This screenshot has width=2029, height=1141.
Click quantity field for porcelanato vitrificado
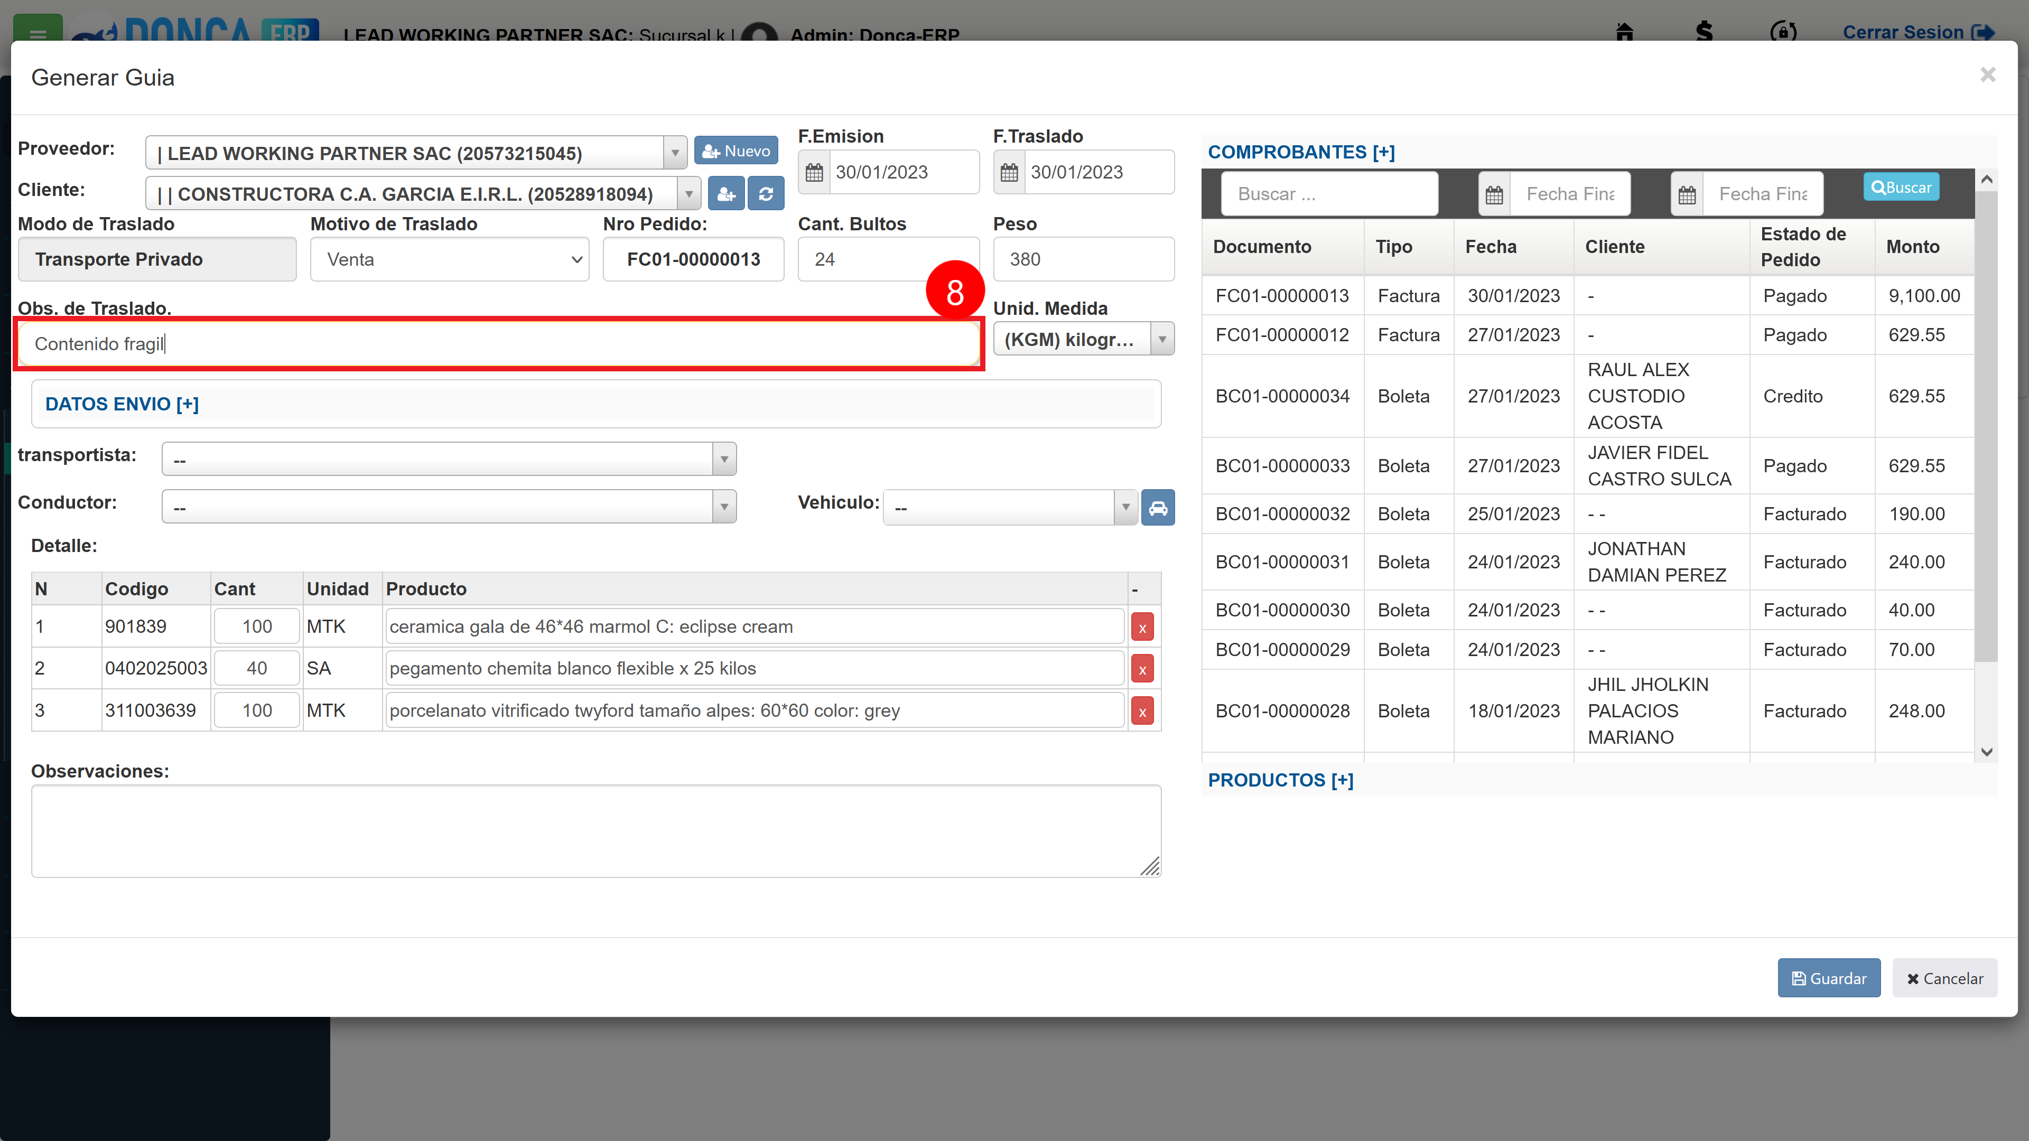(257, 711)
